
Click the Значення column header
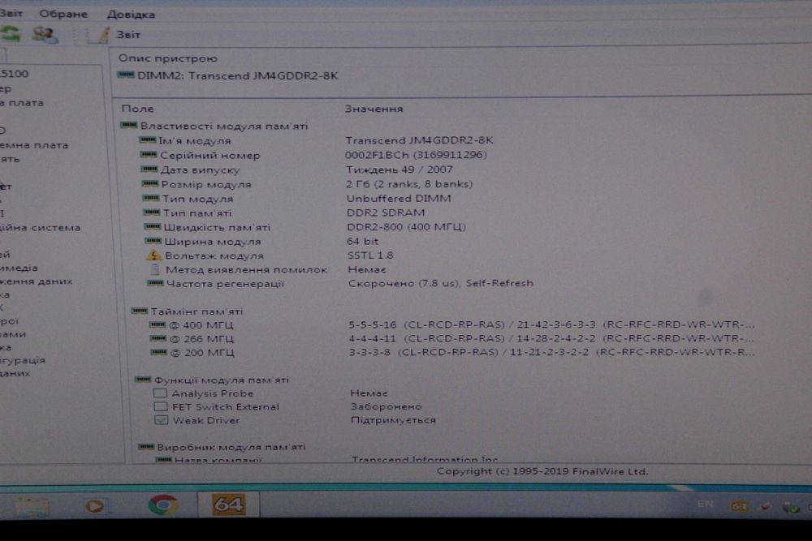click(374, 109)
